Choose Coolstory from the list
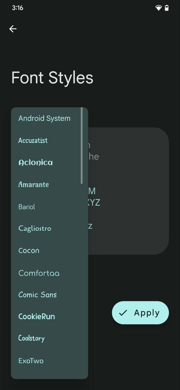 pos(49,339)
